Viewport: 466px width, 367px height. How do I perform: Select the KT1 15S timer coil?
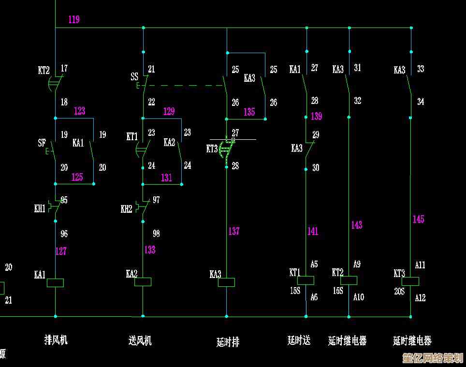(x=306, y=280)
